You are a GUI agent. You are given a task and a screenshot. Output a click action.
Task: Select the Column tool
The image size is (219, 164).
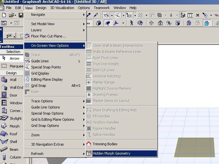click(12, 157)
